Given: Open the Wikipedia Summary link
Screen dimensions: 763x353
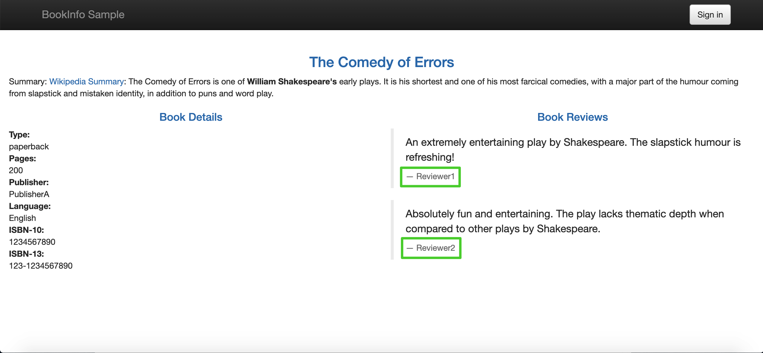Looking at the screenshot, I should pos(86,81).
